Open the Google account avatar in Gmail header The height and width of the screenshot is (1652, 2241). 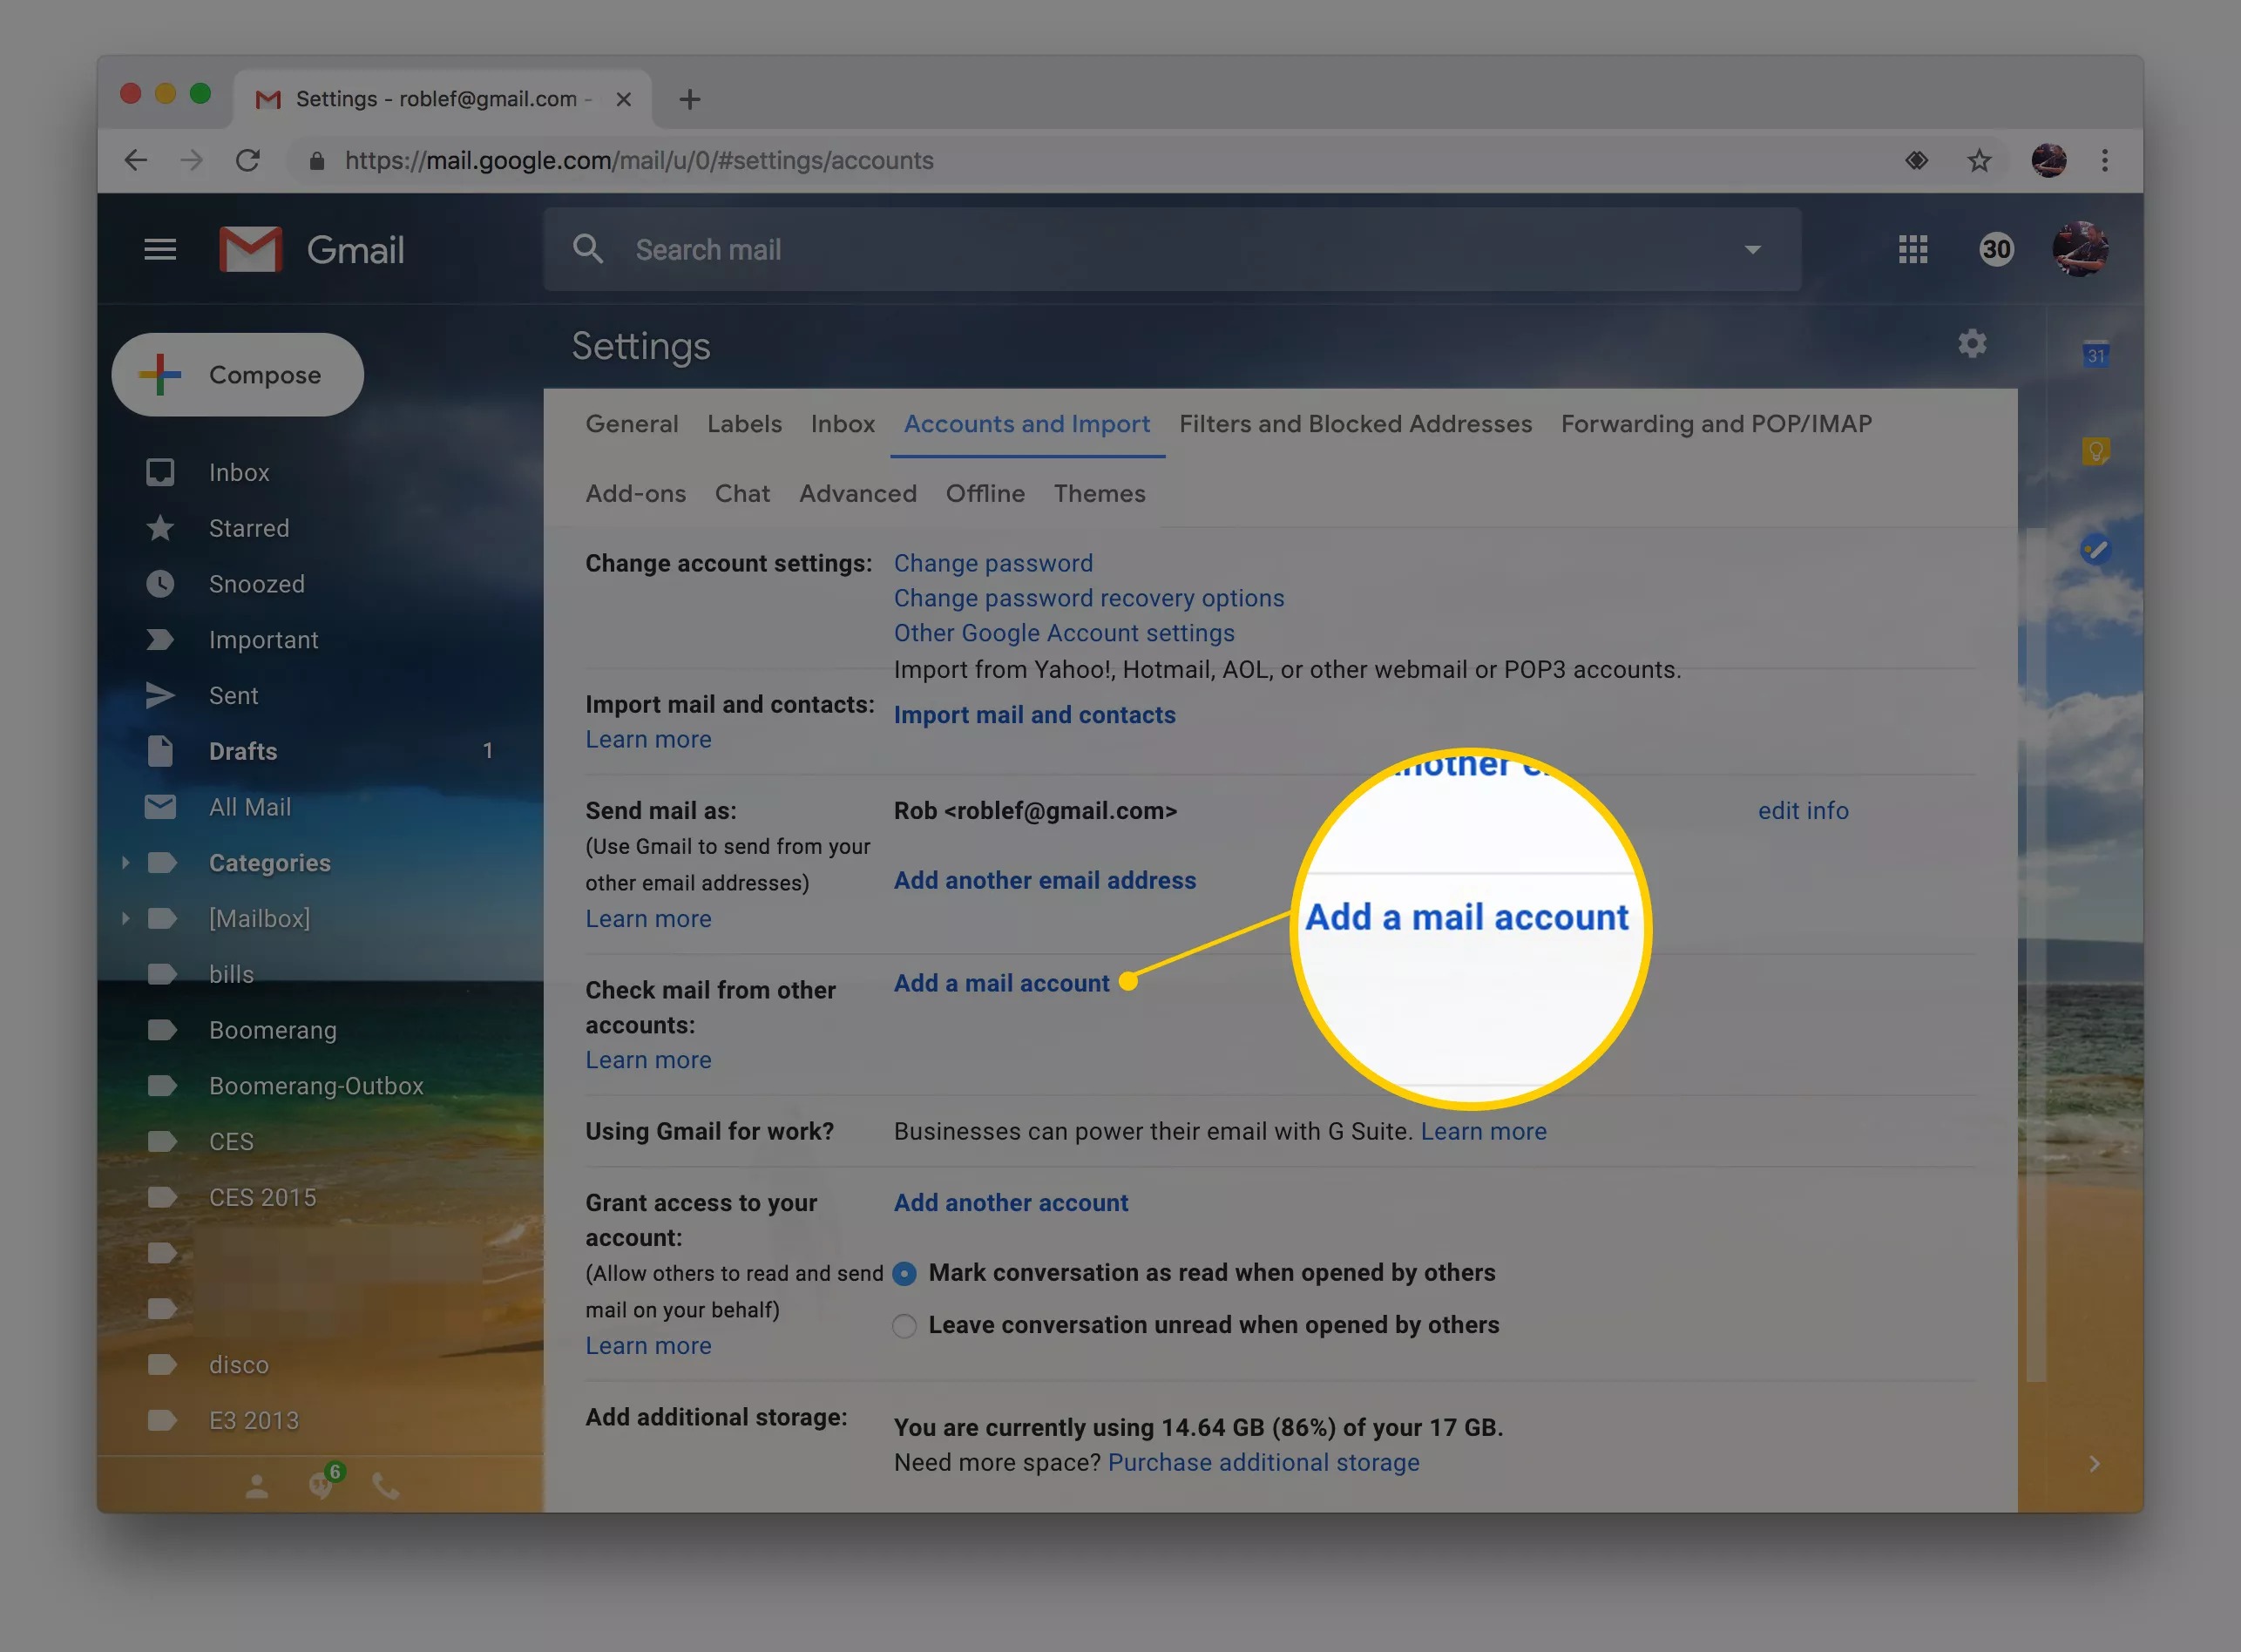tap(2080, 249)
